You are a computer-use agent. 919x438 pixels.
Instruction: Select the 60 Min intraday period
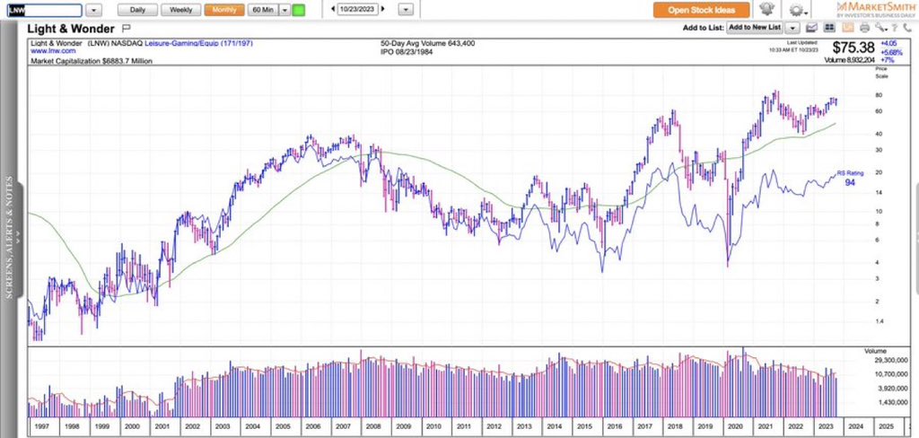[x=262, y=10]
